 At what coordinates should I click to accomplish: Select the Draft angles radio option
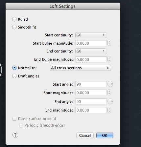pos(14,76)
